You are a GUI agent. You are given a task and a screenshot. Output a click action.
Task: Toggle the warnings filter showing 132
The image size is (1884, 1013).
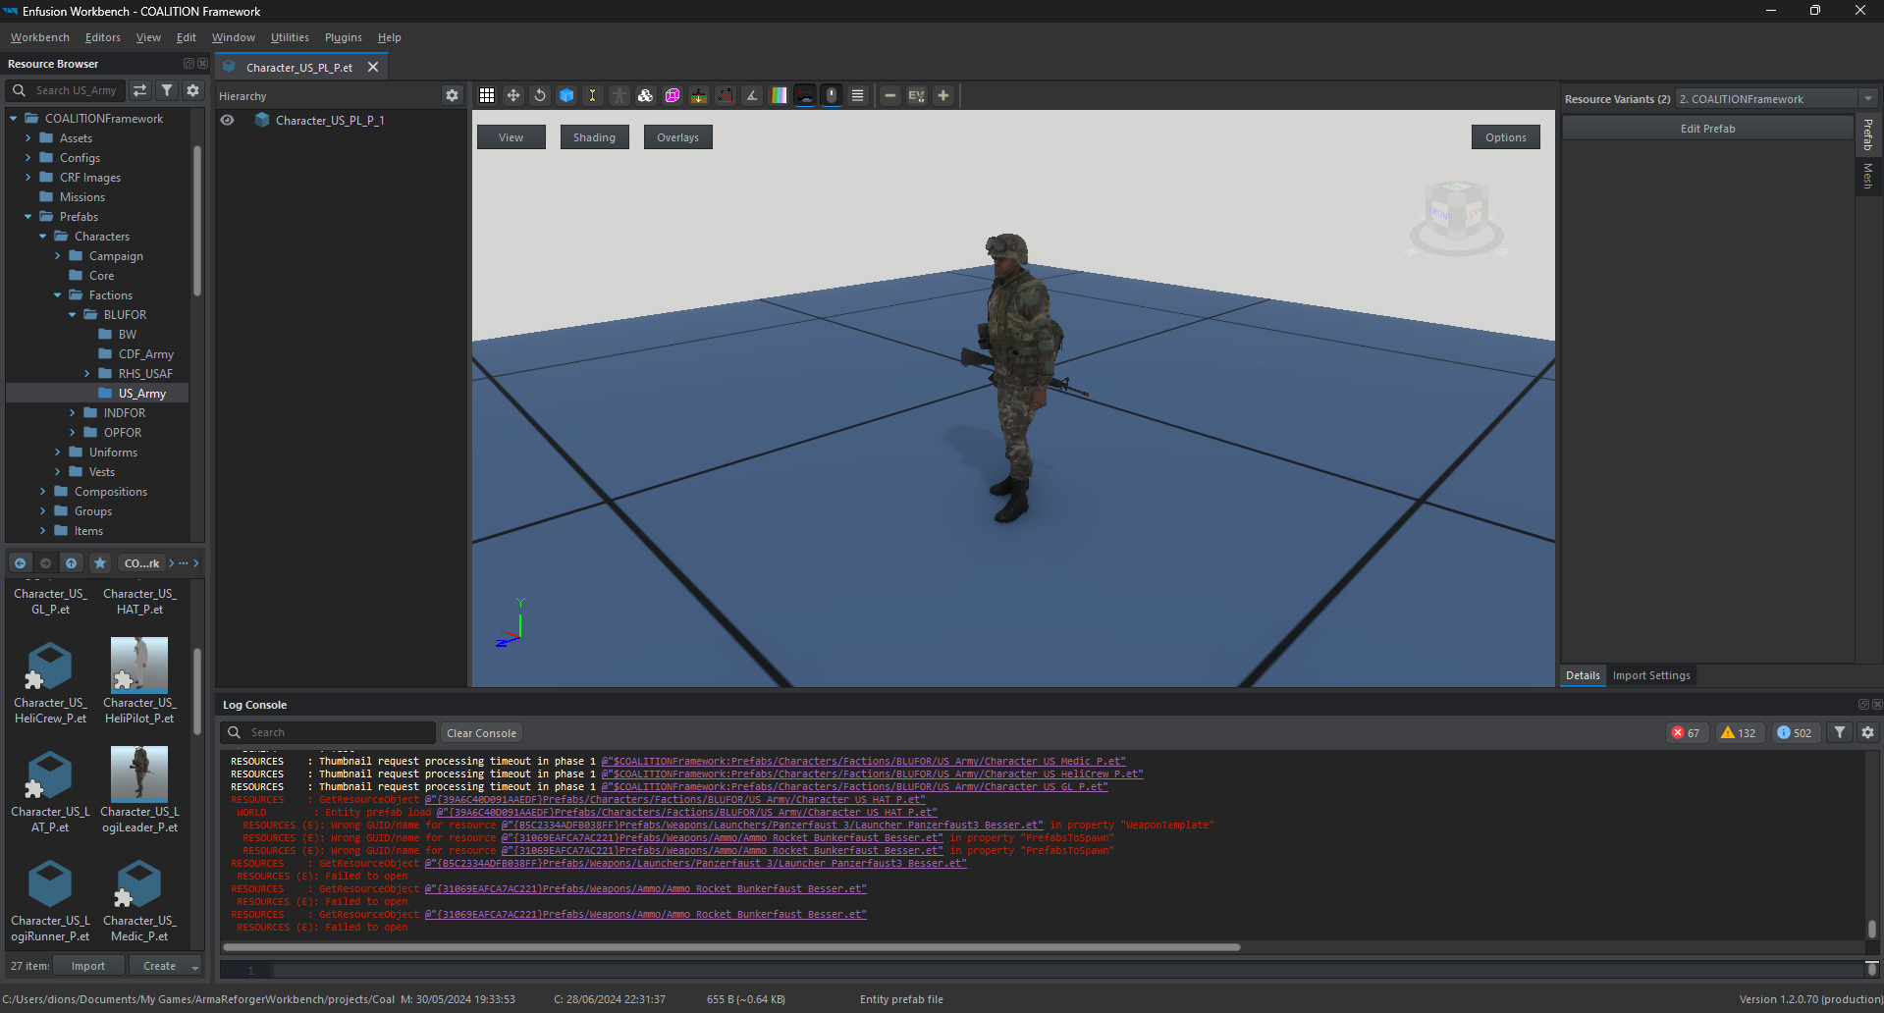(1738, 733)
